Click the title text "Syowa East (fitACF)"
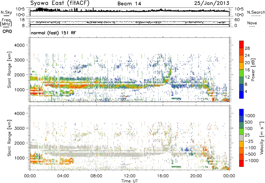Viewport: 265px width, 183px height. [60, 3]
